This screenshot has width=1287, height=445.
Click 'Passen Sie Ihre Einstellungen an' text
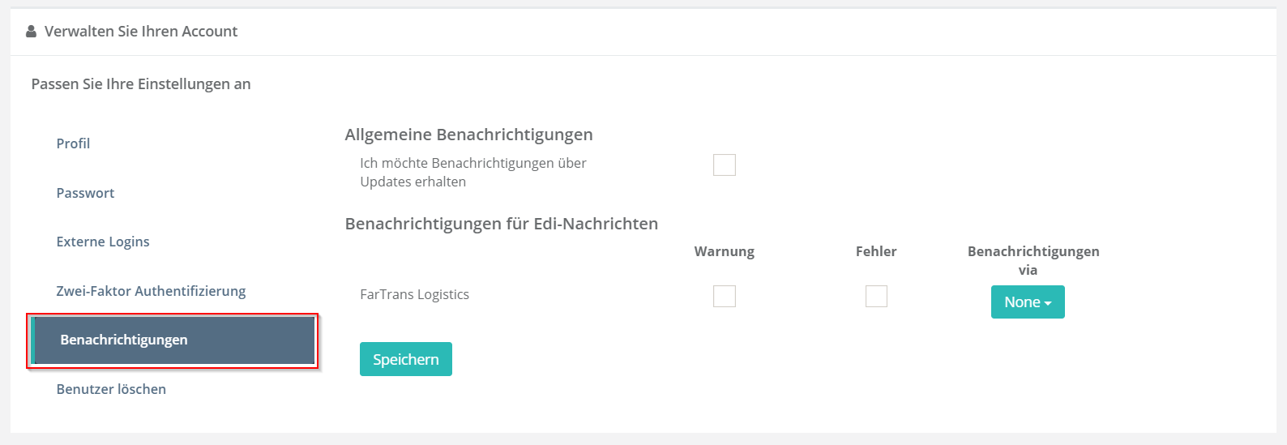click(141, 84)
